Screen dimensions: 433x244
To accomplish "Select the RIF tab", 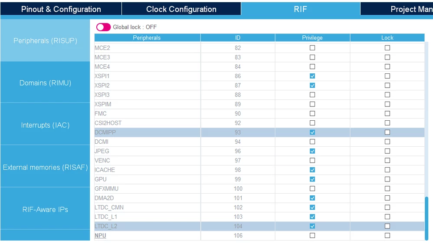I will click(300, 9).
